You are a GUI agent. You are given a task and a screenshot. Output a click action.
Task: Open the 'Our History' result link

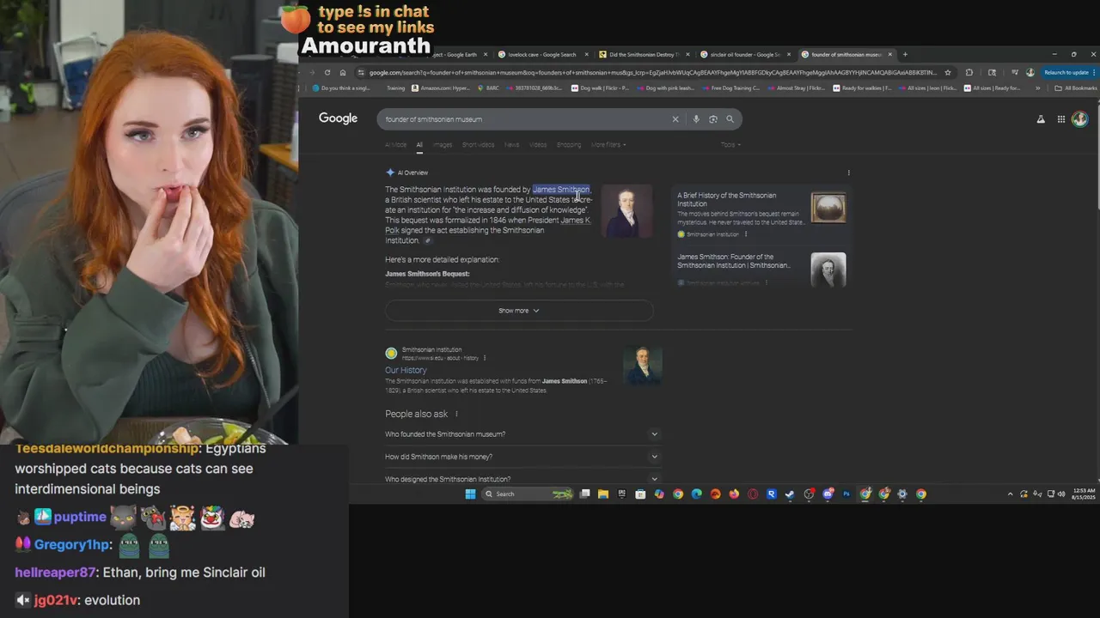click(406, 370)
